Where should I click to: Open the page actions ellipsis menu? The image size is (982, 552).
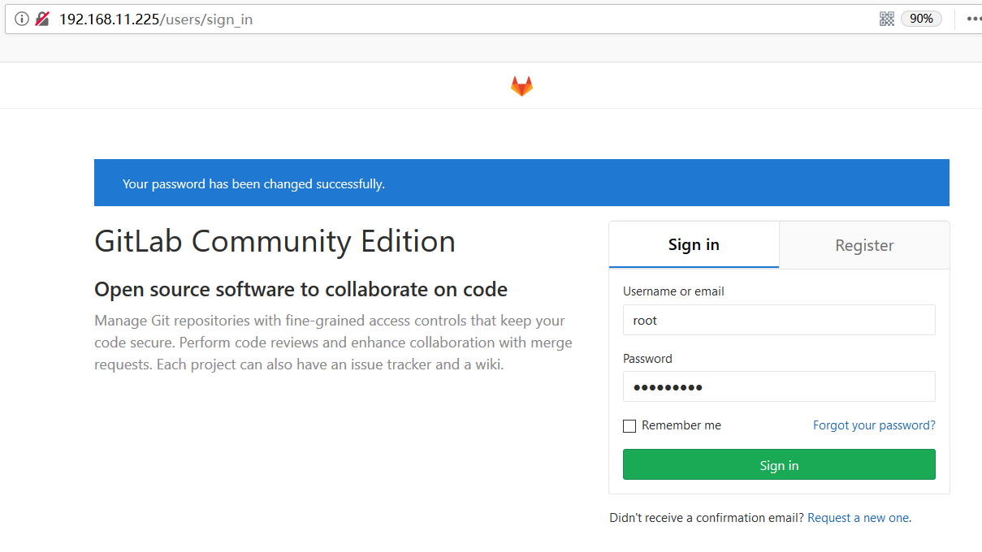pyautogui.click(x=973, y=19)
